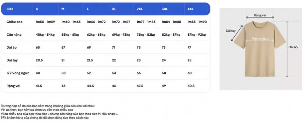The width and height of the screenshot is (304, 129).
Task: Click the L size column header
Action: [88, 9]
